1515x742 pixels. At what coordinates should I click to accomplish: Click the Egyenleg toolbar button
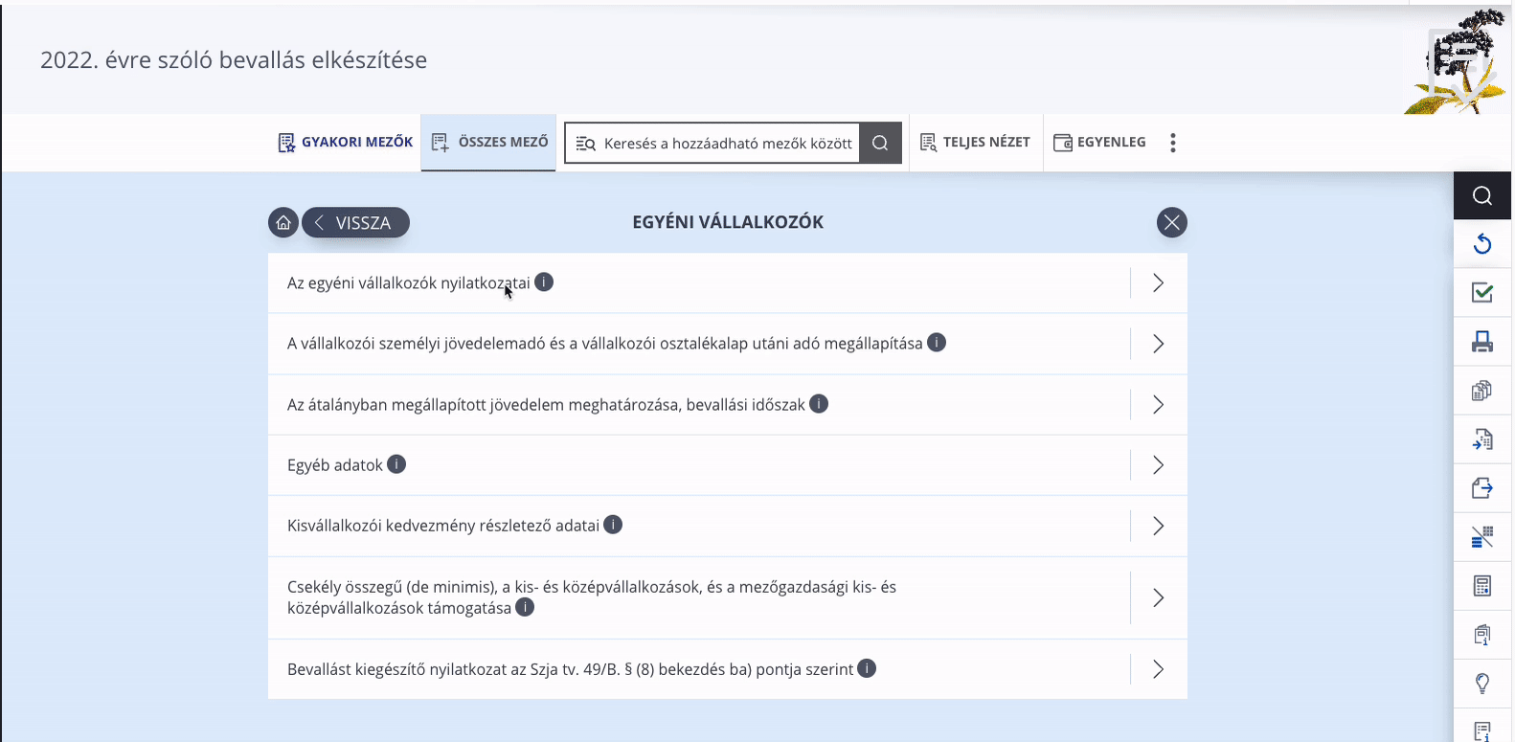click(1100, 143)
